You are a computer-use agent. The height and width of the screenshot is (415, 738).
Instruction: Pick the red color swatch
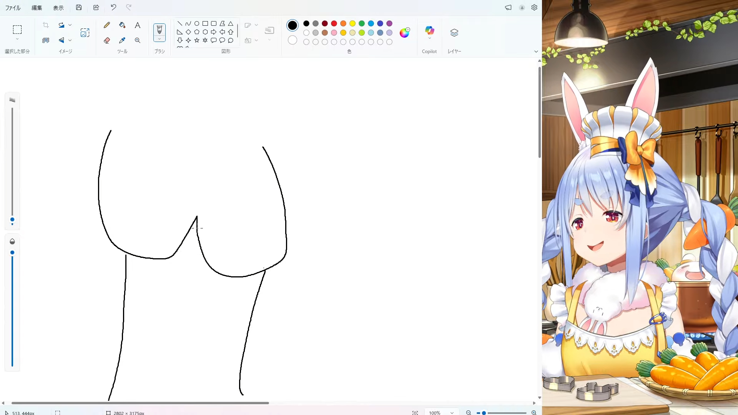pyautogui.click(x=334, y=23)
